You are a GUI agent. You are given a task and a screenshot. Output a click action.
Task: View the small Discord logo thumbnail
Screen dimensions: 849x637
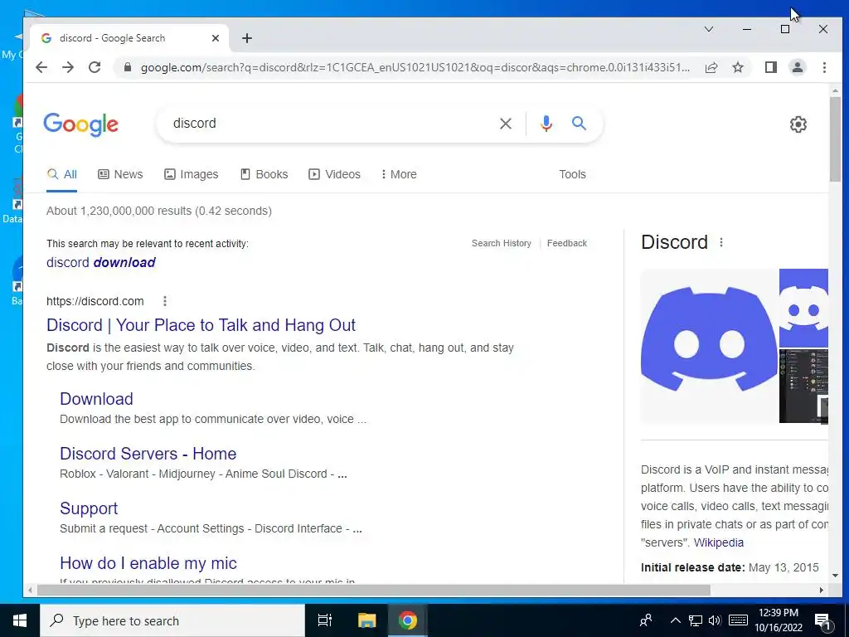click(x=803, y=308)
